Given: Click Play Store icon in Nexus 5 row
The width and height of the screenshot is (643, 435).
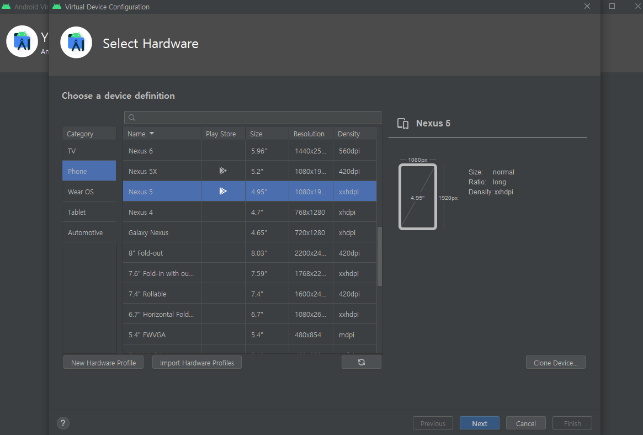Looking at the screenshot, I should [x=222, y=191].
